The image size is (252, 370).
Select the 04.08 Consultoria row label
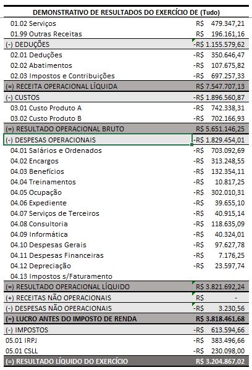tap(39, 224)
